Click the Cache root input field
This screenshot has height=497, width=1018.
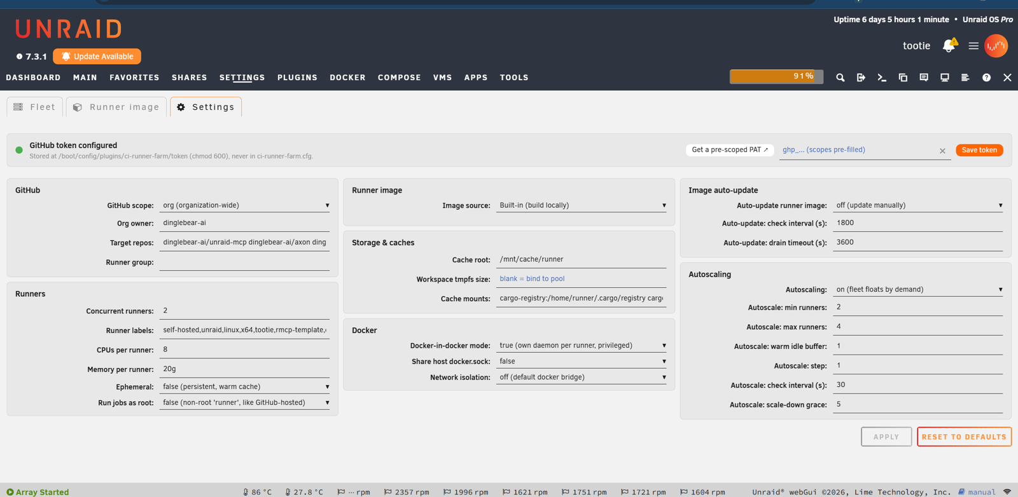coord(582,259)
